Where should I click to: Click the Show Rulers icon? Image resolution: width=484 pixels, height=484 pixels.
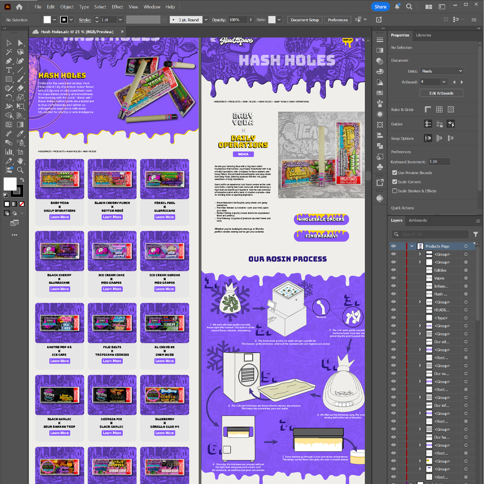tap(428, 109)
